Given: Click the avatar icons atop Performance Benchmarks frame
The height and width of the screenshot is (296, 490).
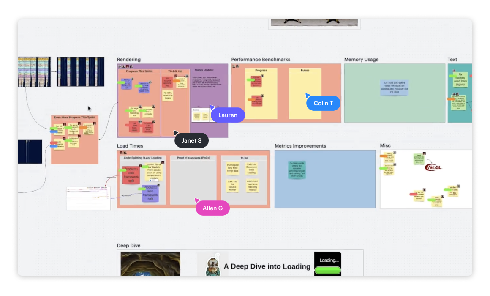Looking at the screenshot, I should tap(235, 66).
